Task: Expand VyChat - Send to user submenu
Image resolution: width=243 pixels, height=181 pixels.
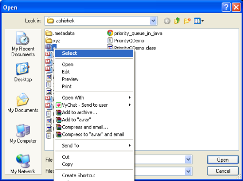Action: tap(94, 105)
